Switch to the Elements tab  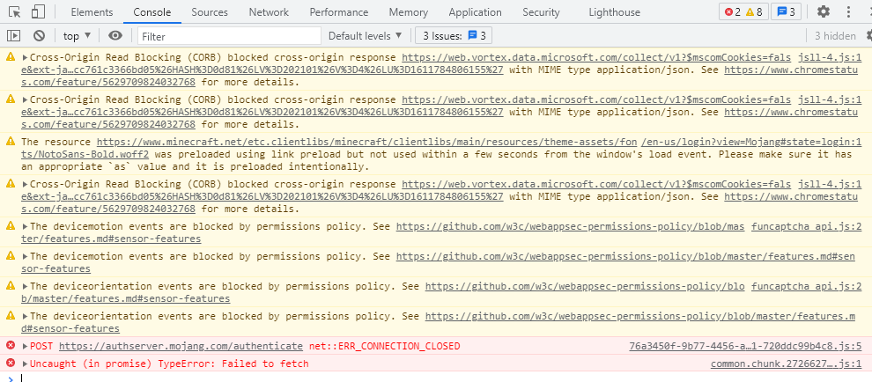[92, 12]
